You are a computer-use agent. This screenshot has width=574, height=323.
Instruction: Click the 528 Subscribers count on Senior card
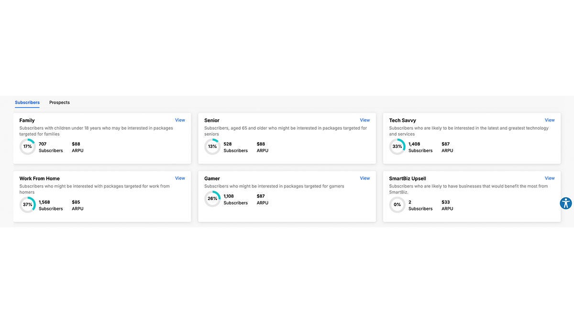[235, 147]
